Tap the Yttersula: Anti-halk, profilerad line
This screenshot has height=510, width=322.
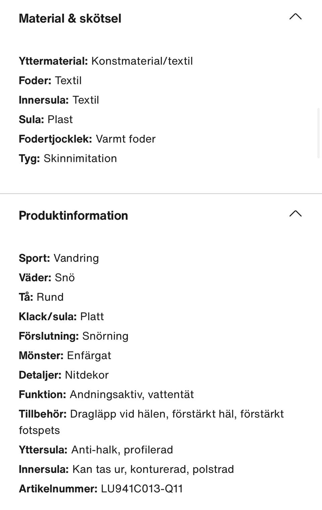point(96,450)
